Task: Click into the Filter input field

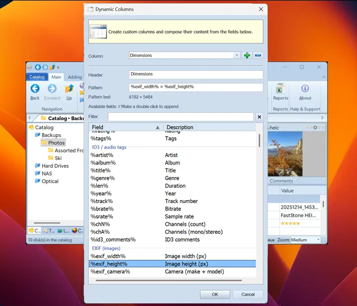Action: 181,117
